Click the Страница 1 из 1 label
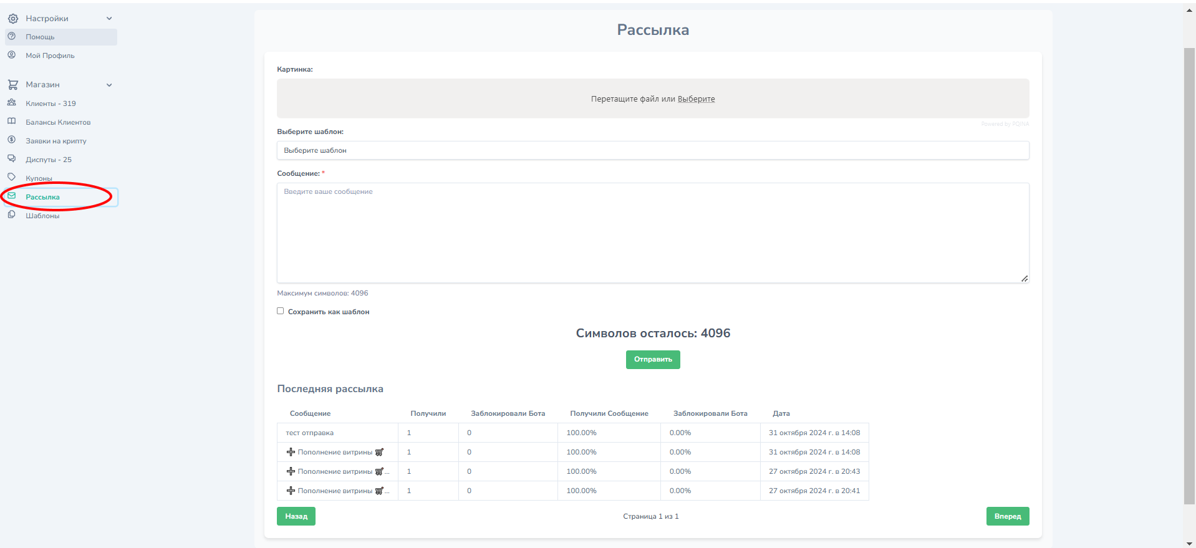The height and width of the screenshot is (548, 1196). tap(651, 516)
